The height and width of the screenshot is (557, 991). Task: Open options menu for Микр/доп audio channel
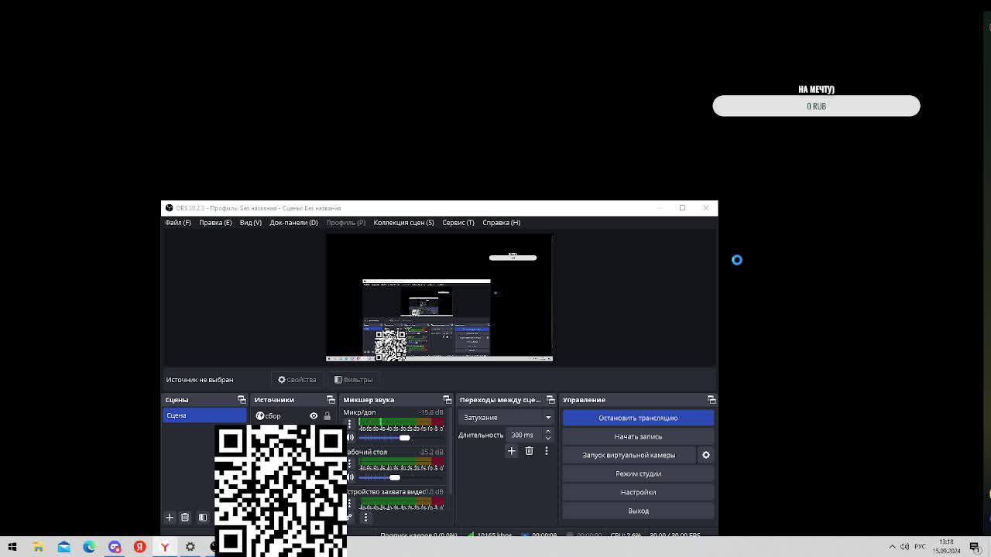350,424
